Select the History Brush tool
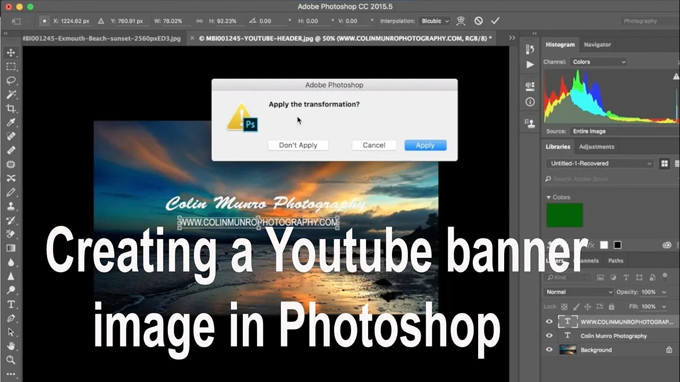Viewport: 680px width, 382px height. (11, 220)
